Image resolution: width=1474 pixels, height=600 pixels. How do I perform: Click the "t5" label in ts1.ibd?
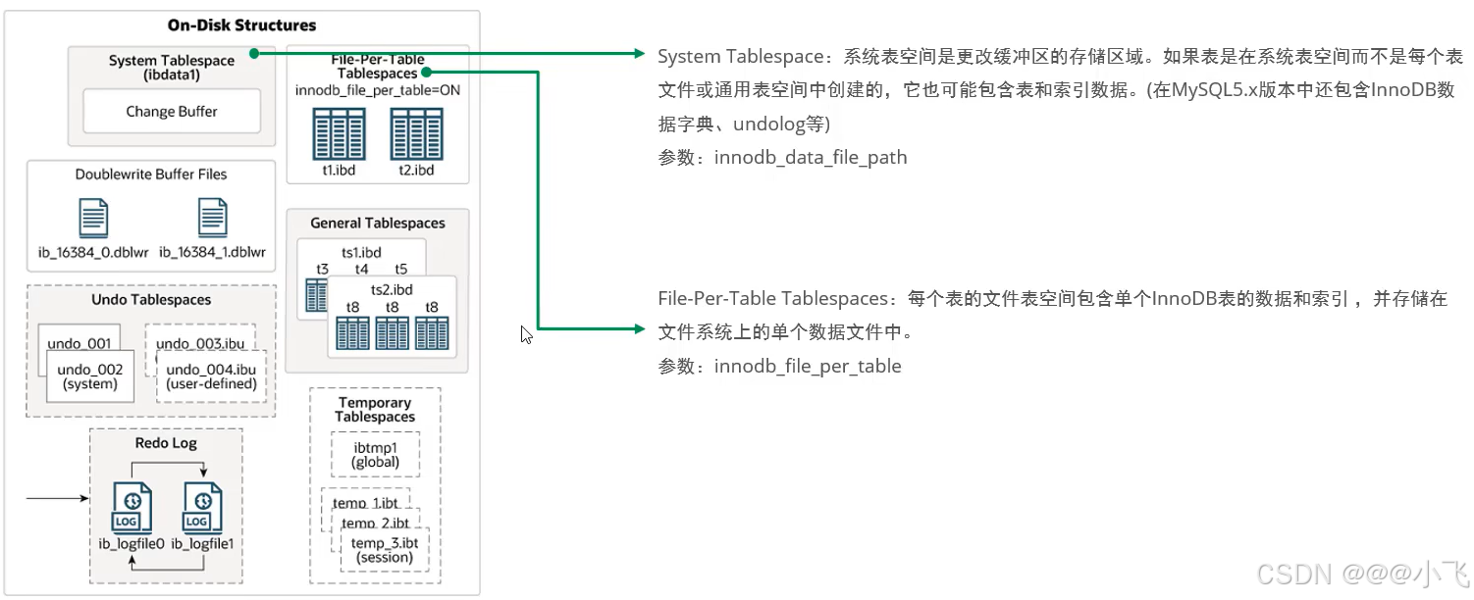[400, 270]
